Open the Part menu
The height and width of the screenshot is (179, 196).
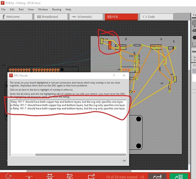(21, 10)
